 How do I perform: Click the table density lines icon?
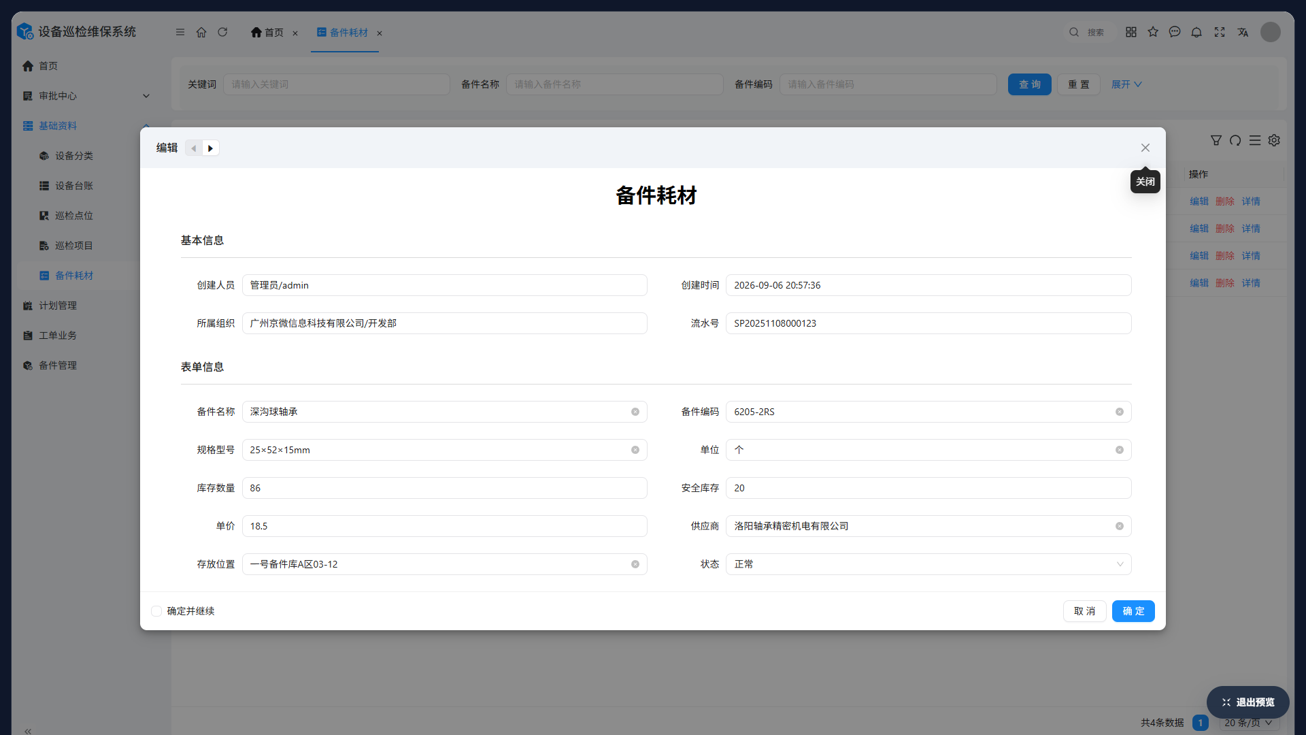(1255, 140)
